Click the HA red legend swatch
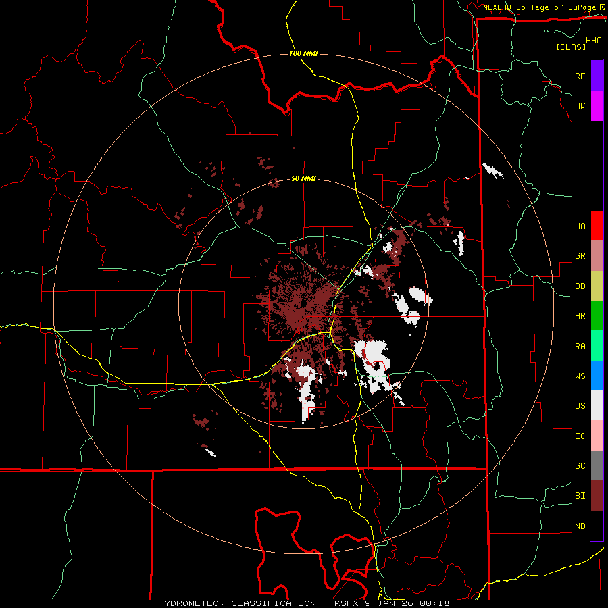Viewport: 608px width, 608px height. pos(597,226)
